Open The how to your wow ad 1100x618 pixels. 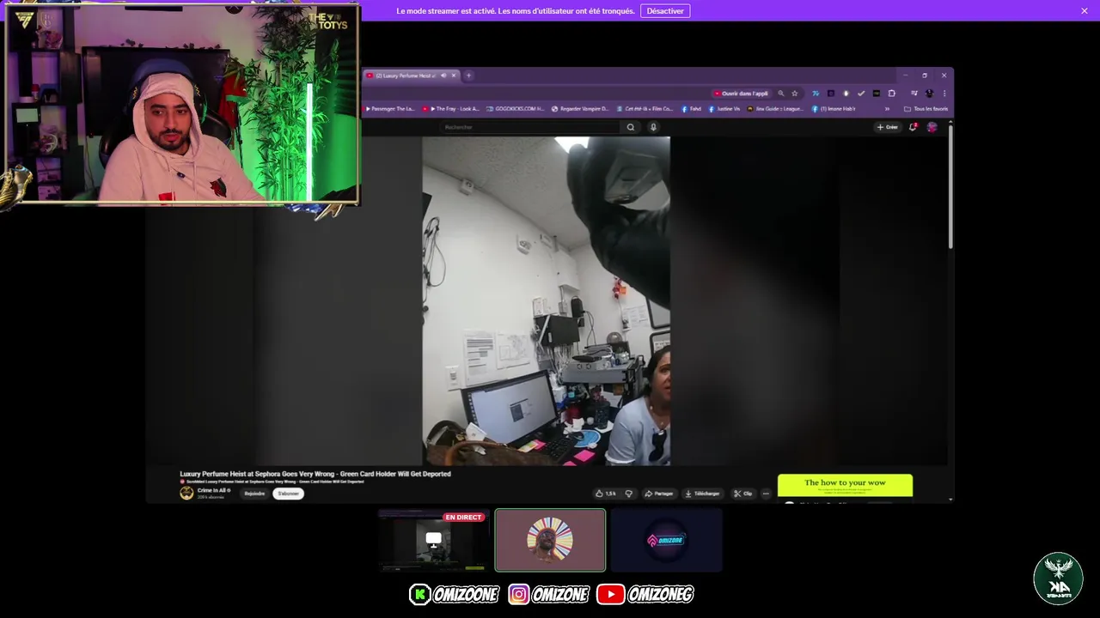(x=845, y=485)
